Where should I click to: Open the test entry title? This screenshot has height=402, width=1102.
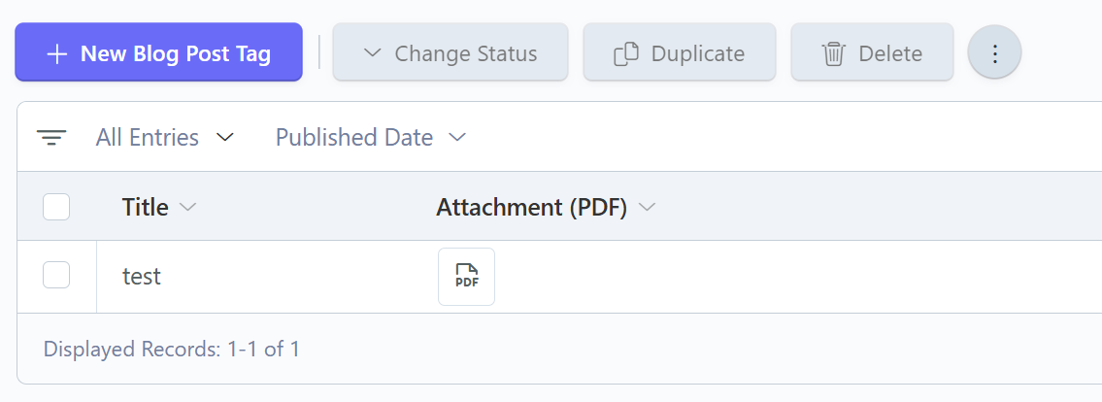142,277
